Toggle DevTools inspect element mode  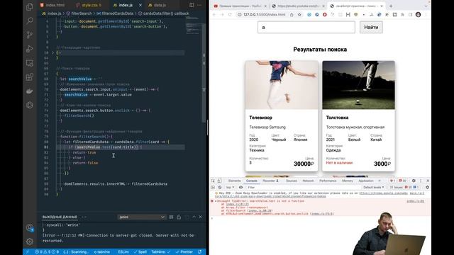pos(213,181)
